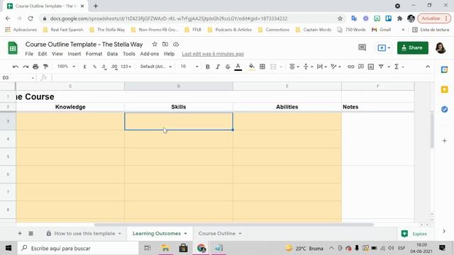Open Learning Outcomes tab dropdown arrow
454x255 pixels.
186,234
